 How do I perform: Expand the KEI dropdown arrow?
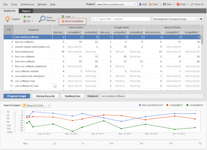click(x=32, y=21)
